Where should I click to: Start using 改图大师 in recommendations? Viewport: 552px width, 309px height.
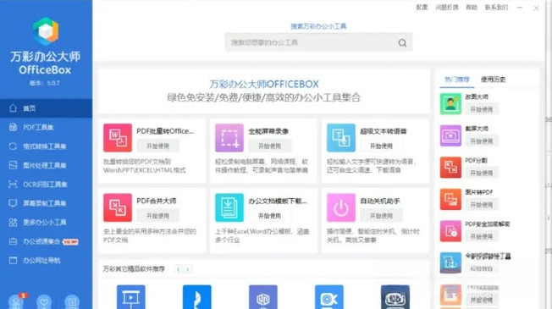coord(482,109)
